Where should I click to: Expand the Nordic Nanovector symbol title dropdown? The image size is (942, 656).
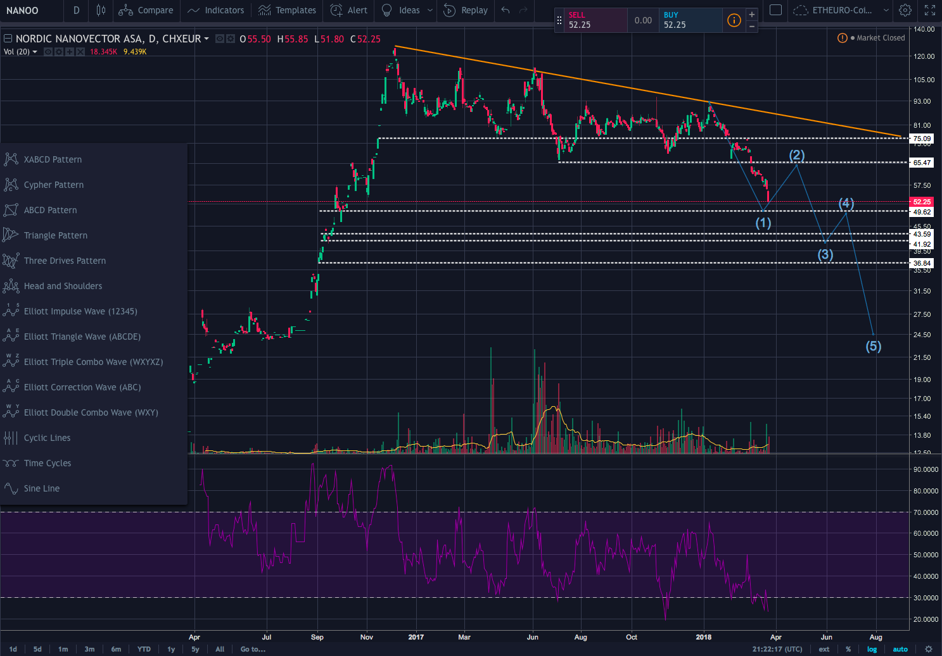[x=207, y=39]
